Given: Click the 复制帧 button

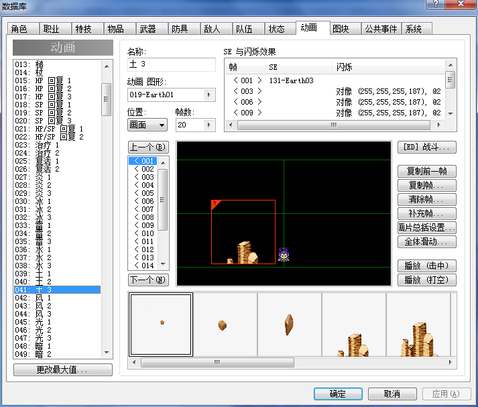Looking at the screenshot, I should (x=427, y=185).
